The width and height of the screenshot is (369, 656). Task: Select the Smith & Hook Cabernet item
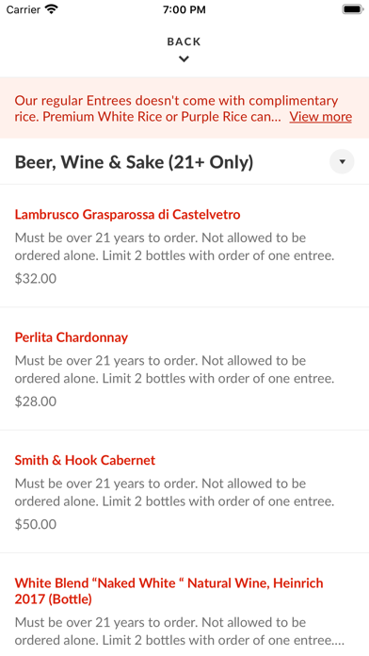(x=184, y=492)
